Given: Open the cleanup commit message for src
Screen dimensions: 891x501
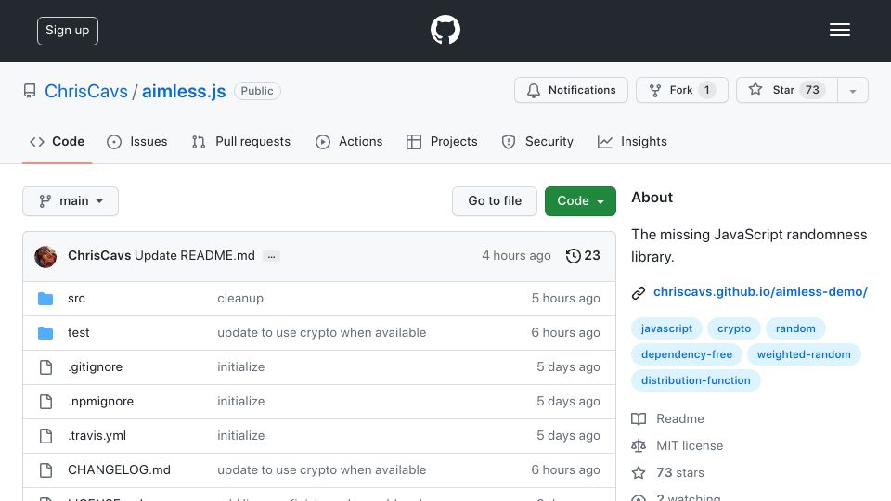Looking at the screenshot, I should click(x=240, y=298).
